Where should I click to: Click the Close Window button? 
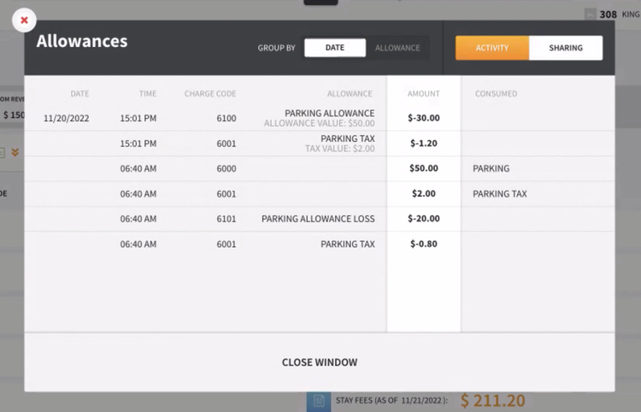(x=320, y=362)
